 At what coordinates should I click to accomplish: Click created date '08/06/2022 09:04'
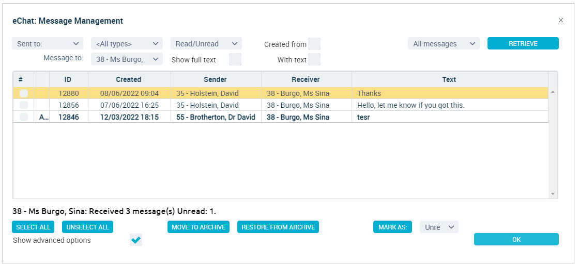(x=129, y=94)
